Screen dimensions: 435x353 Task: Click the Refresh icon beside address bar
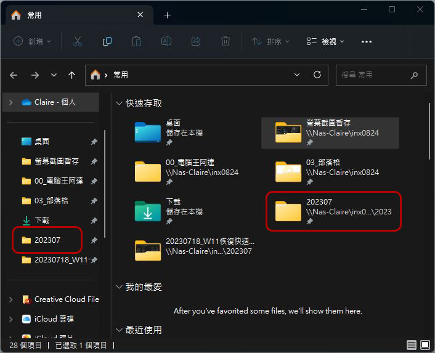click(x=317, y=75)
